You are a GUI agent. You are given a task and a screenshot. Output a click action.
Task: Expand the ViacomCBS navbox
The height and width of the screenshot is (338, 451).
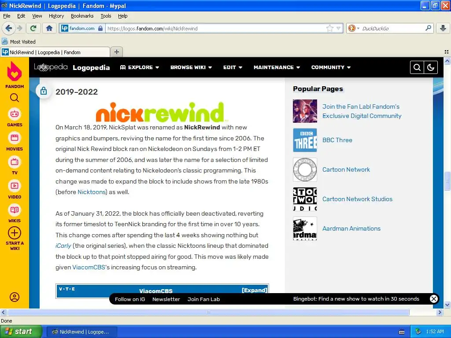[254, 290]
